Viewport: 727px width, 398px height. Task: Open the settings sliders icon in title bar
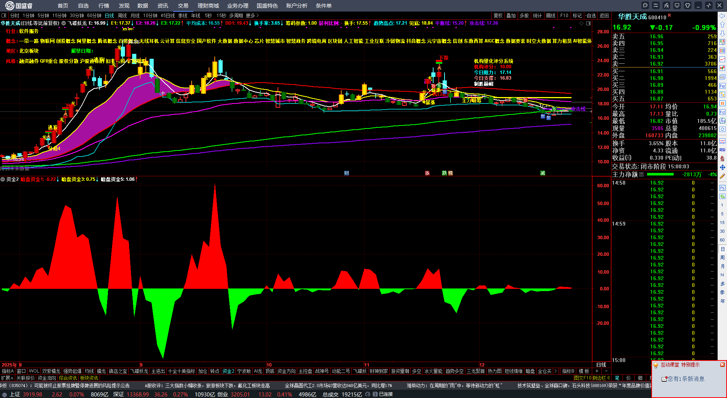[656, 5]
